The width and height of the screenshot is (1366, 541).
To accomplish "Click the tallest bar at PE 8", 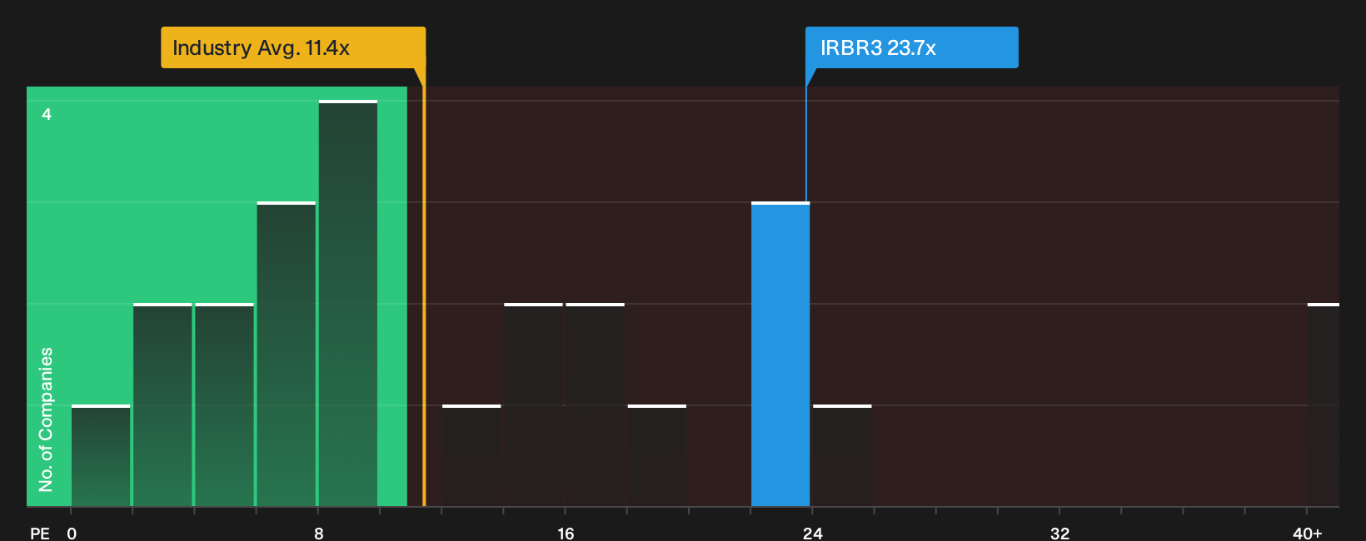I will (348, 303).
